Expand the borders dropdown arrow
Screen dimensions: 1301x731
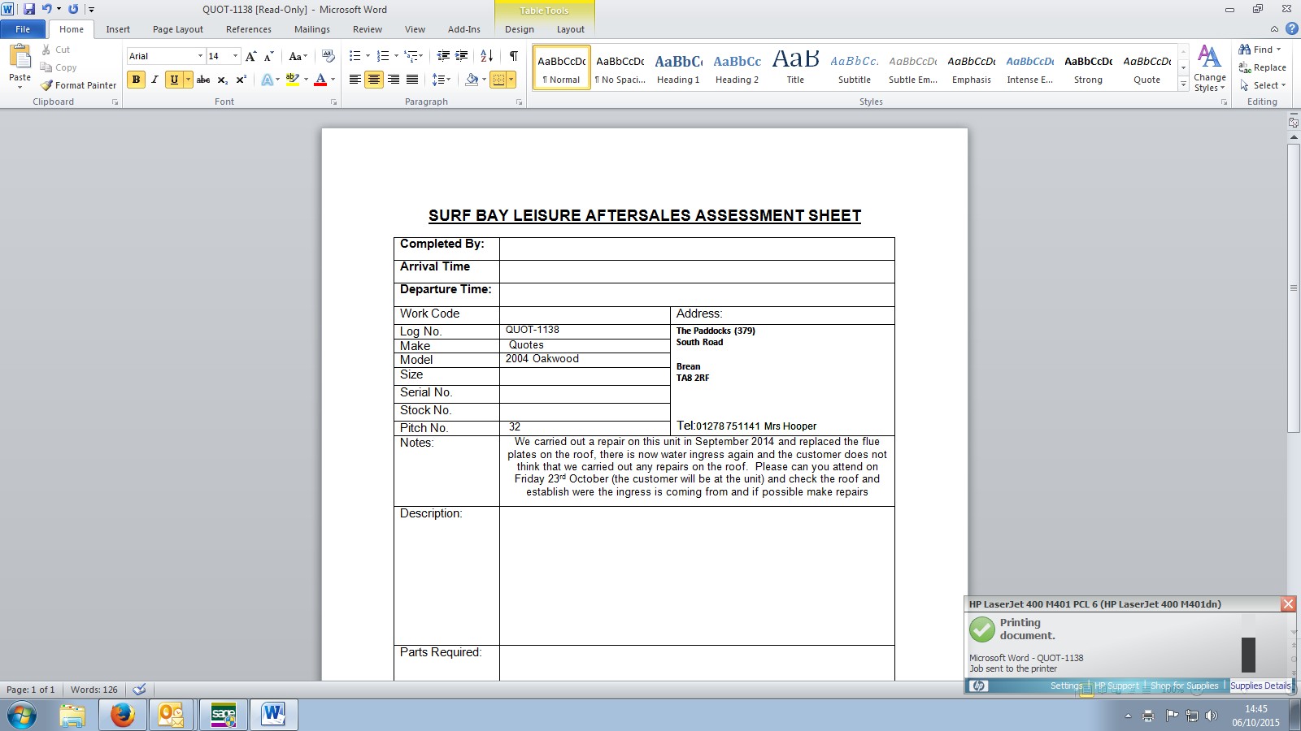[511, 80]
